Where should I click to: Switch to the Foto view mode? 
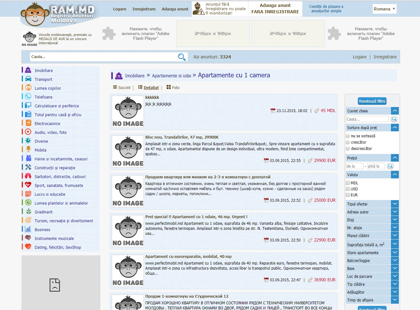coord(173,87)
